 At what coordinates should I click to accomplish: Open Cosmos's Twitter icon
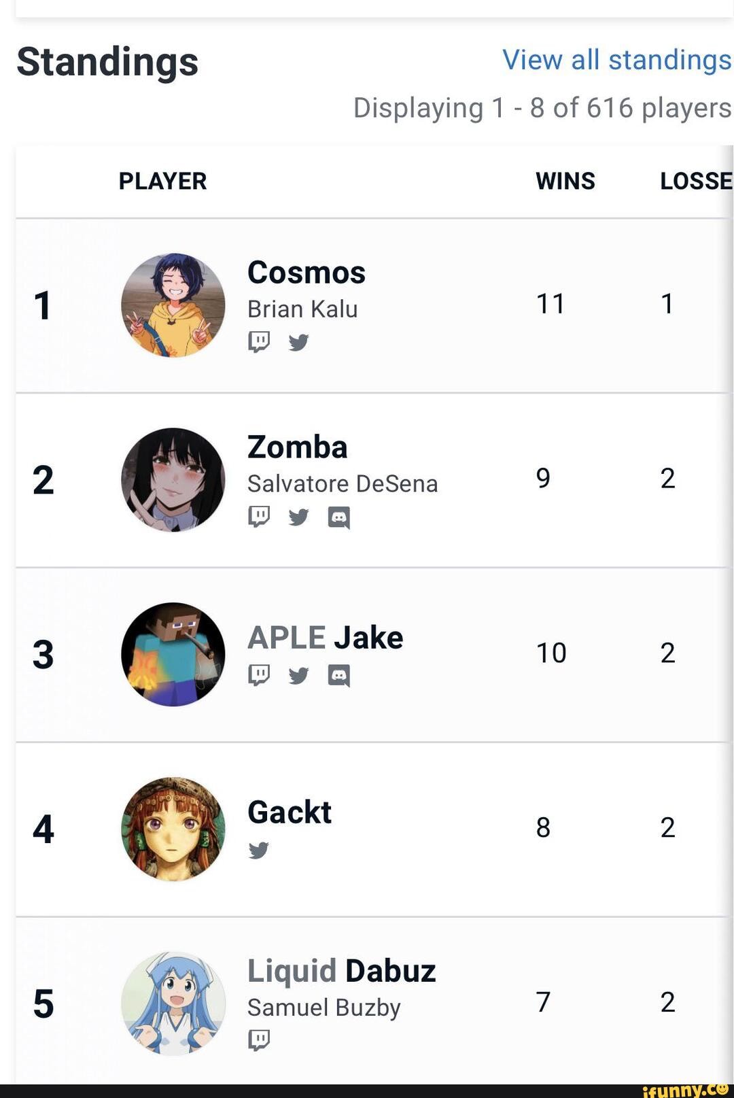coord(298,341)
